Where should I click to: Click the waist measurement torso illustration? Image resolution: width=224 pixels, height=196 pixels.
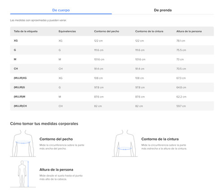click(x=125, y=143)
